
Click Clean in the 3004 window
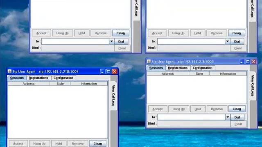pos(97,143)
